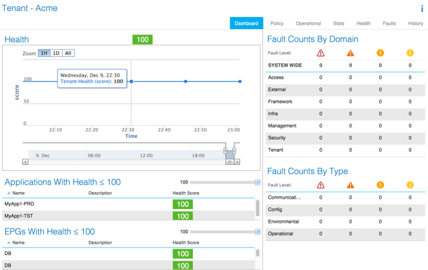Click critical fault icon in Fault Counts By Domain

click(320, 53)
